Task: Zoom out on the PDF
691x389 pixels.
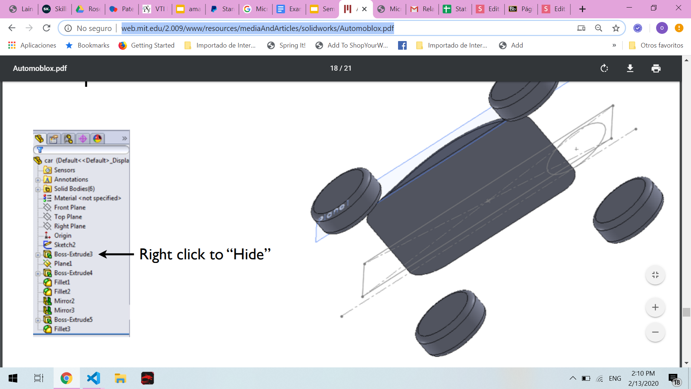Action: [x=655, y=332]
